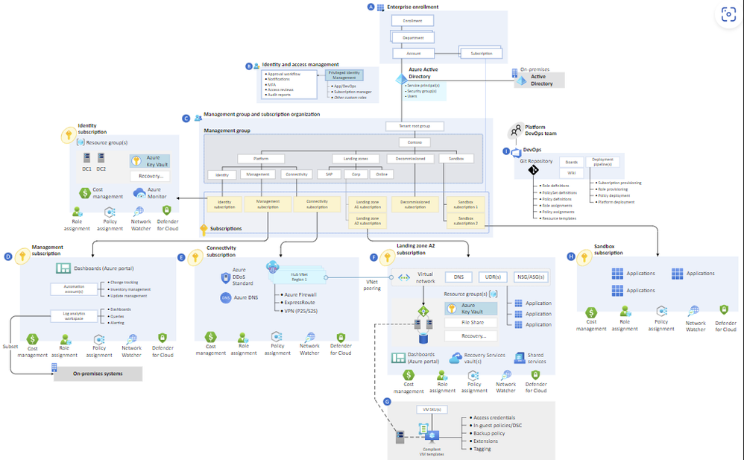Screen dimensions: 744x460
Task: Click the visual search lens icon
Action: (728, 14)
